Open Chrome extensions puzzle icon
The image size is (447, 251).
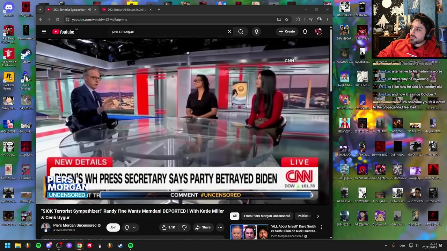pyautogui.click(x=298, y=20)
